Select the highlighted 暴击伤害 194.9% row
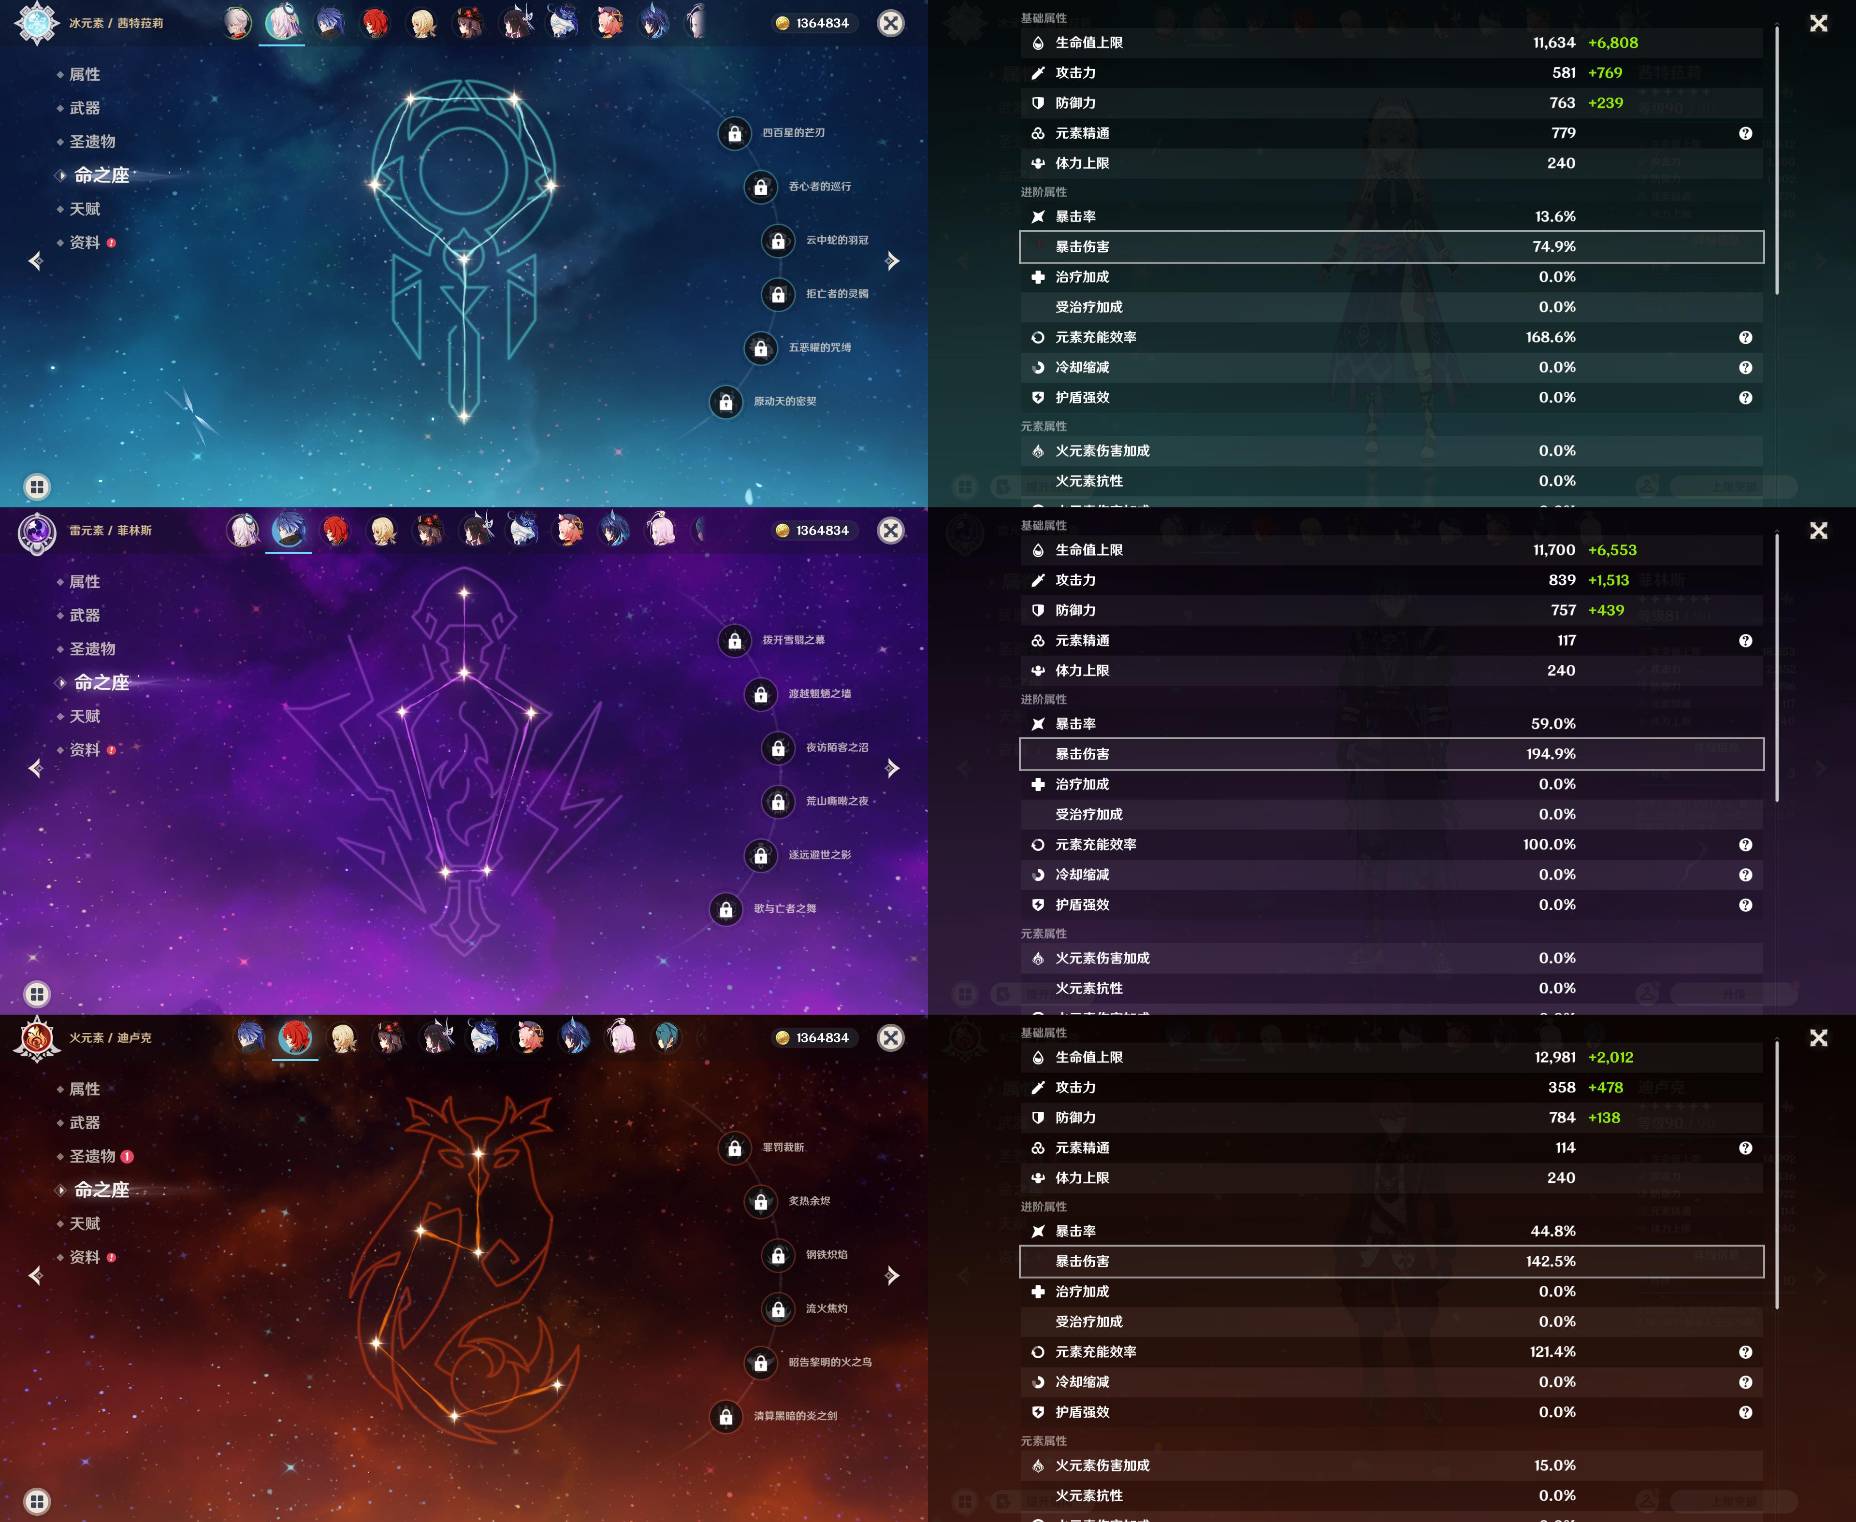This screenshot has height=1522, width=1856. [x=1391, y=754]
